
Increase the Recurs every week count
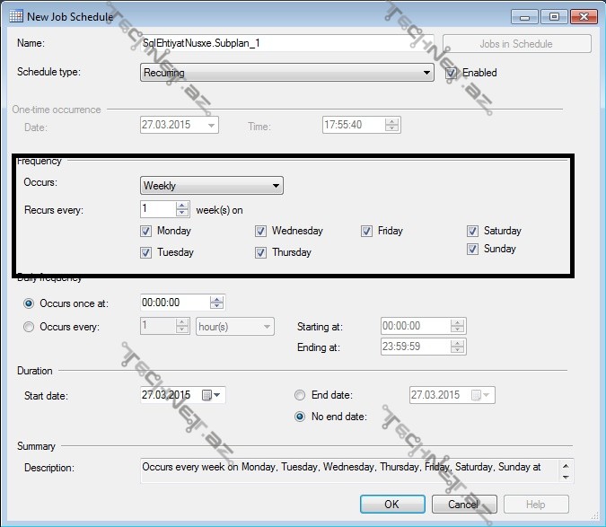coord(181,206)
